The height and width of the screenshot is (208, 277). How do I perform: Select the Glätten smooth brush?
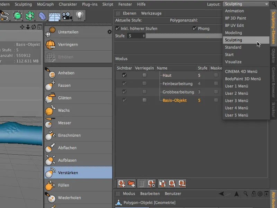coord(78,98)
